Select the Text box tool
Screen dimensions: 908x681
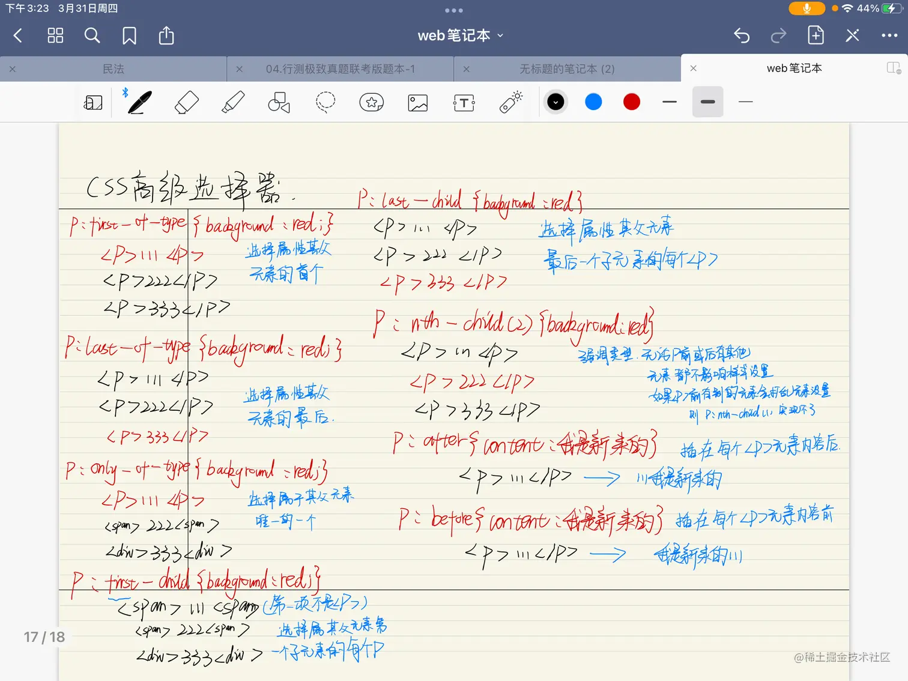pos(464,103)
